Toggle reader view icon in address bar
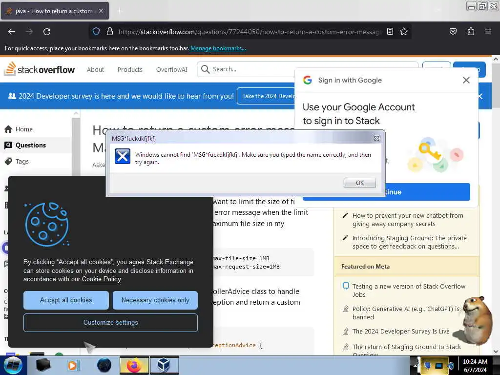 [390, 31]
